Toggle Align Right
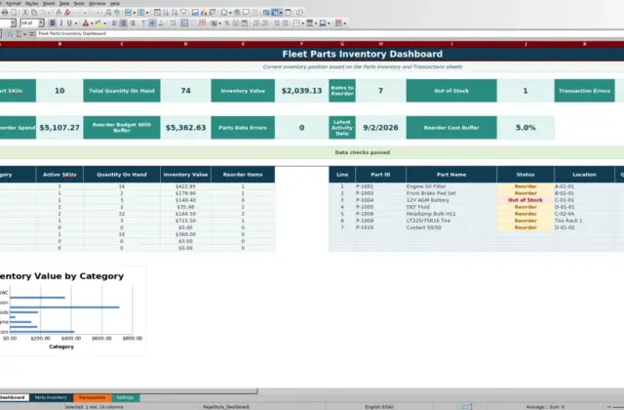The height and width of the screenshot is (410, 624). (x=133, y=23)
